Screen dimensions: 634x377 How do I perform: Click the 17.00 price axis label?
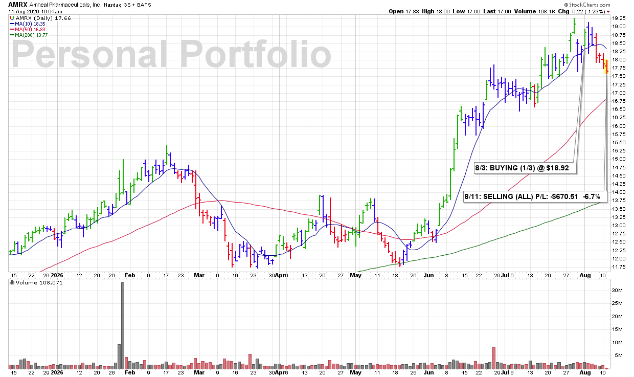pyautogui.click(x=619, y=93)
